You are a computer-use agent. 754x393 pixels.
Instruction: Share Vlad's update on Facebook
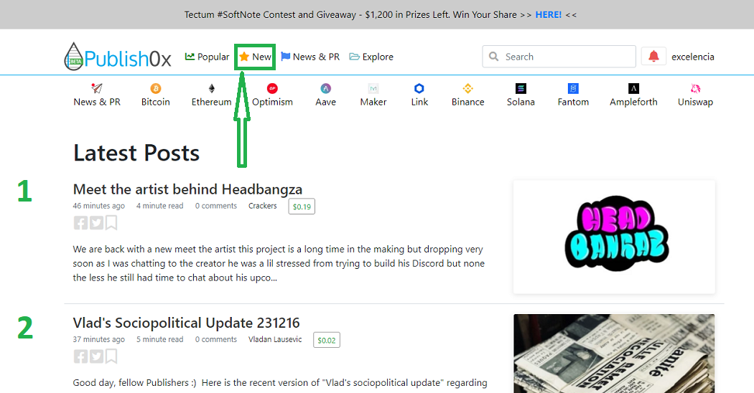[80, 356]
